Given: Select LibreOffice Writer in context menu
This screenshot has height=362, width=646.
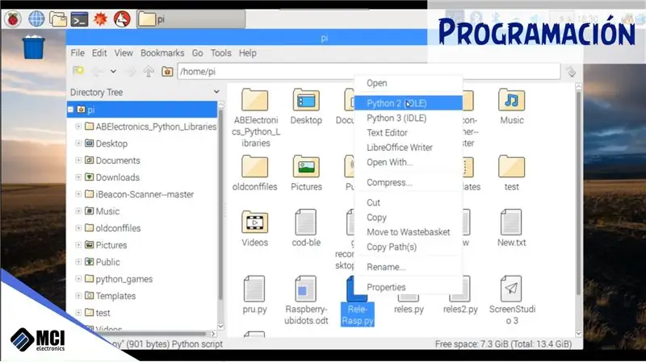Looking at the screenshot, I should [x=409, y=148].
